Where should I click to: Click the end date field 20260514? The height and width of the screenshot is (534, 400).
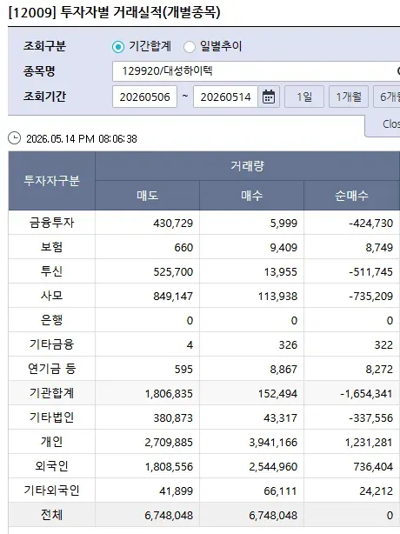[225, 97]
